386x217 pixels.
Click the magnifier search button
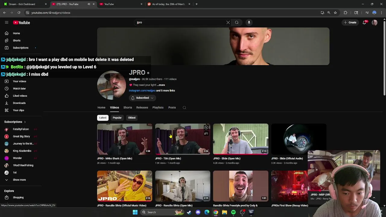point(237,22)
